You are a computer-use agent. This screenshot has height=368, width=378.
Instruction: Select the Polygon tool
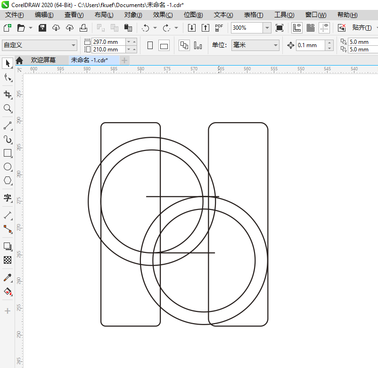[x=8, y=180]
